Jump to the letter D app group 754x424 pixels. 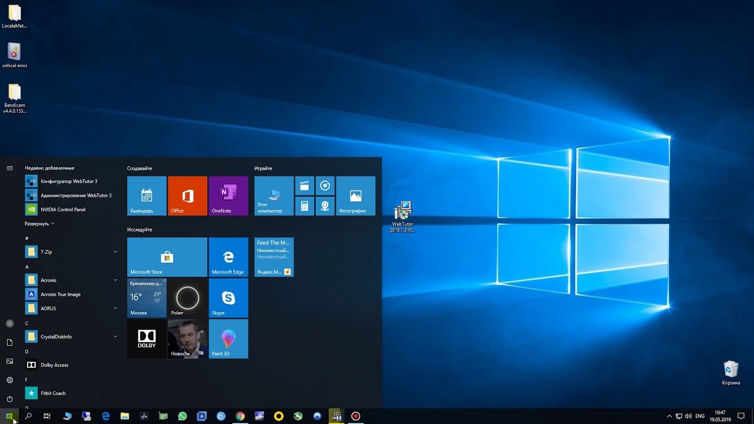click(27, 352)
